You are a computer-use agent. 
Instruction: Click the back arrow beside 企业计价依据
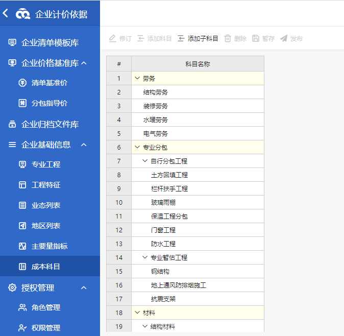point(6,14)
